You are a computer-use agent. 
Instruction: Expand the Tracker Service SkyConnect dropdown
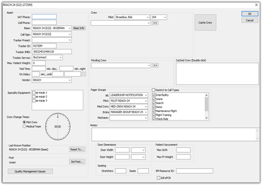click(47, 57)
